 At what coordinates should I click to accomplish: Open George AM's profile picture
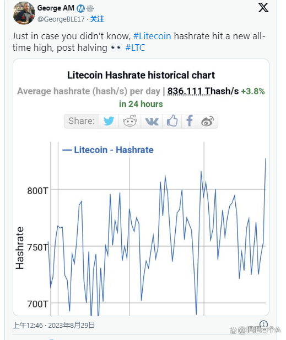click(x=24, y=13)
